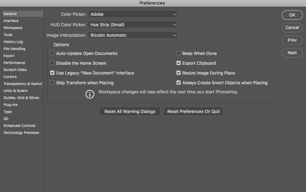The width and height of the screenshot is (306, 192).
Task: Check Disable the Home Screen
Action: pos(52,63)
